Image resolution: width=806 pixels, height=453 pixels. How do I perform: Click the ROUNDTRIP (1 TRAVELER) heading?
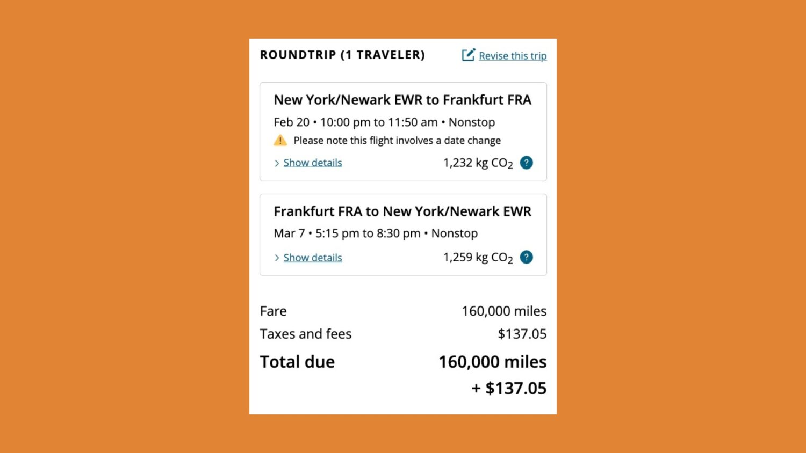(x=342, y=55)
